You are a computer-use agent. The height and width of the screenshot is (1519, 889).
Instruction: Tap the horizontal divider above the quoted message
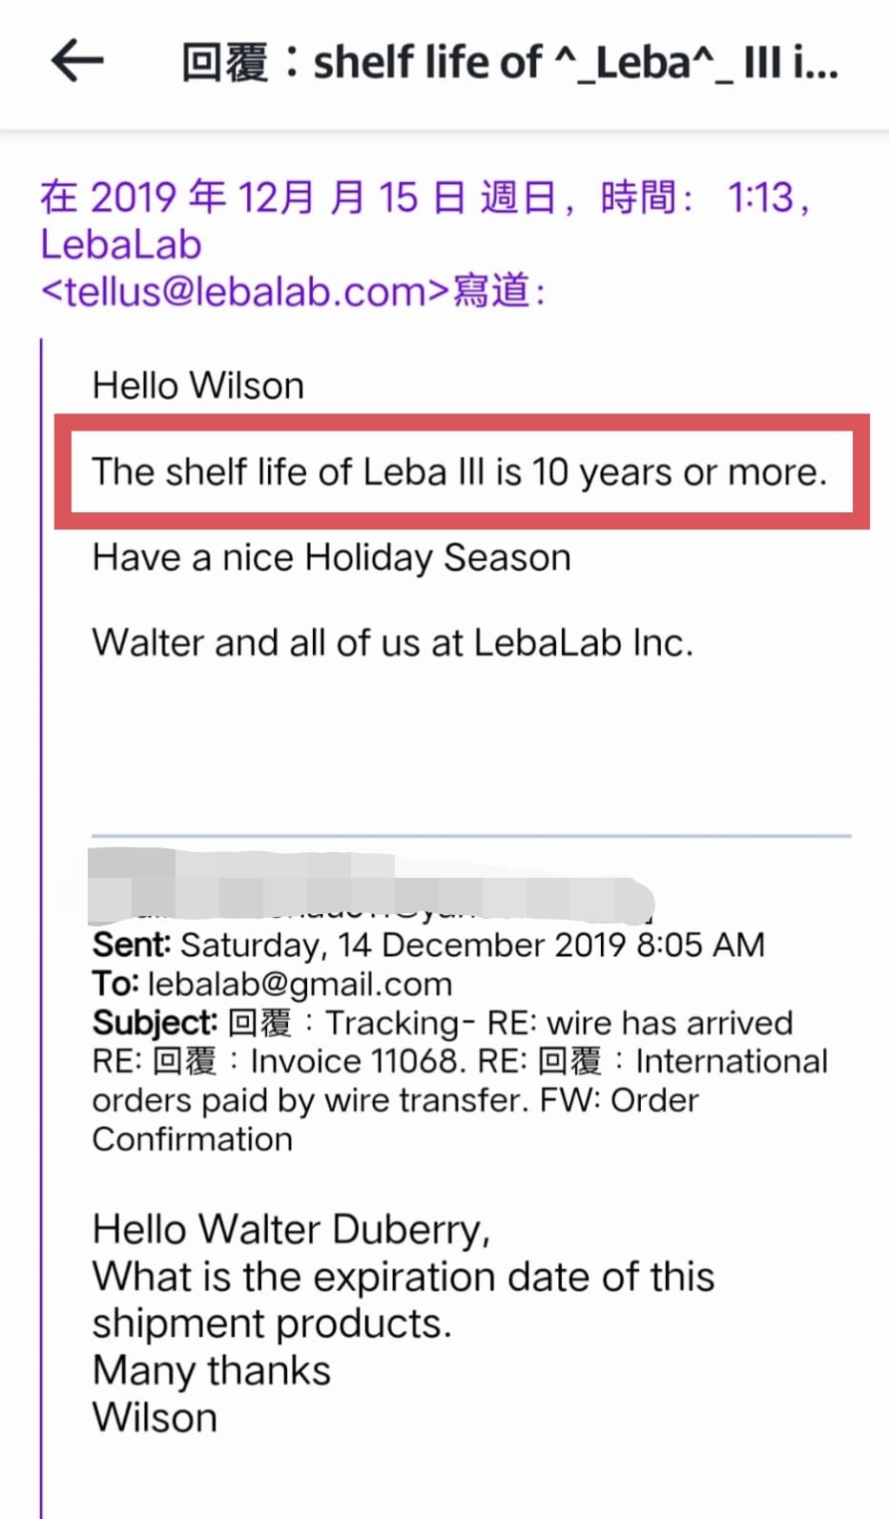pos(471,836)
